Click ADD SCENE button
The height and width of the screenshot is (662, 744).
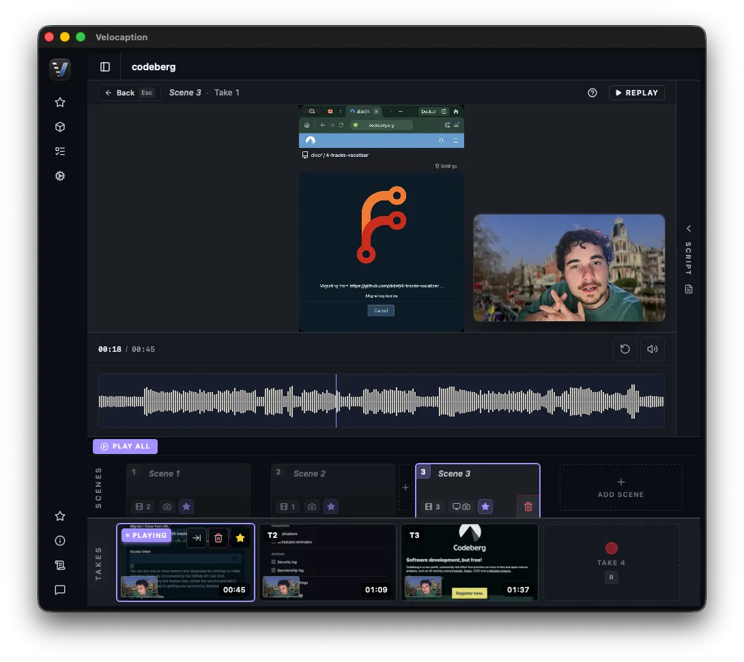(620, 487)
